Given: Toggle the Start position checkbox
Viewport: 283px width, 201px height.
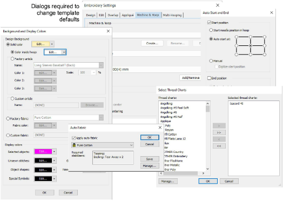Looking at the screenshot, I should pos(209,23).
